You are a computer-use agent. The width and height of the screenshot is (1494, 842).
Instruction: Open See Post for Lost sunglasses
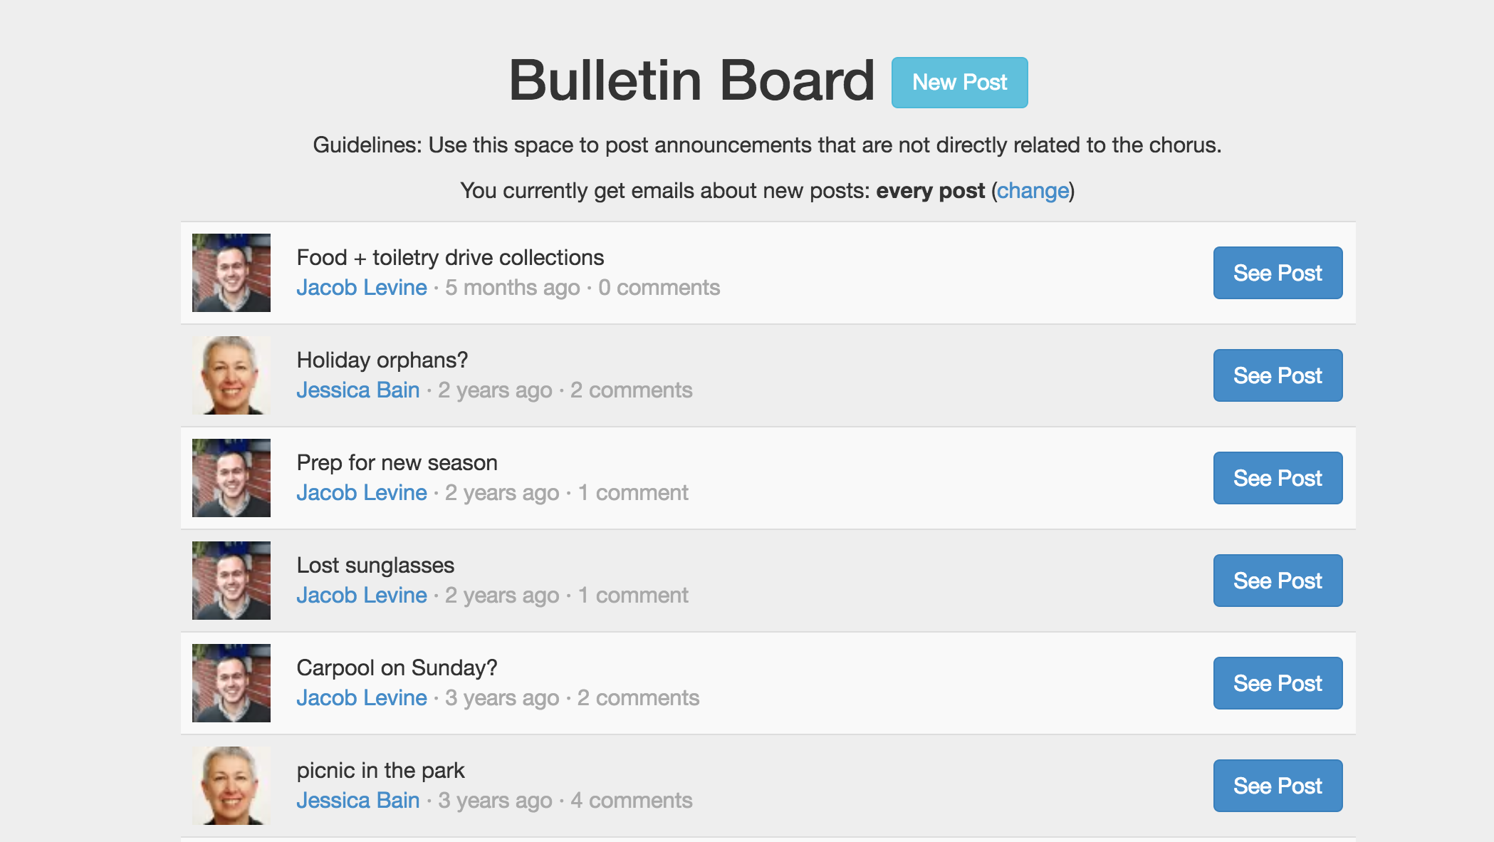click(1278, 581)
